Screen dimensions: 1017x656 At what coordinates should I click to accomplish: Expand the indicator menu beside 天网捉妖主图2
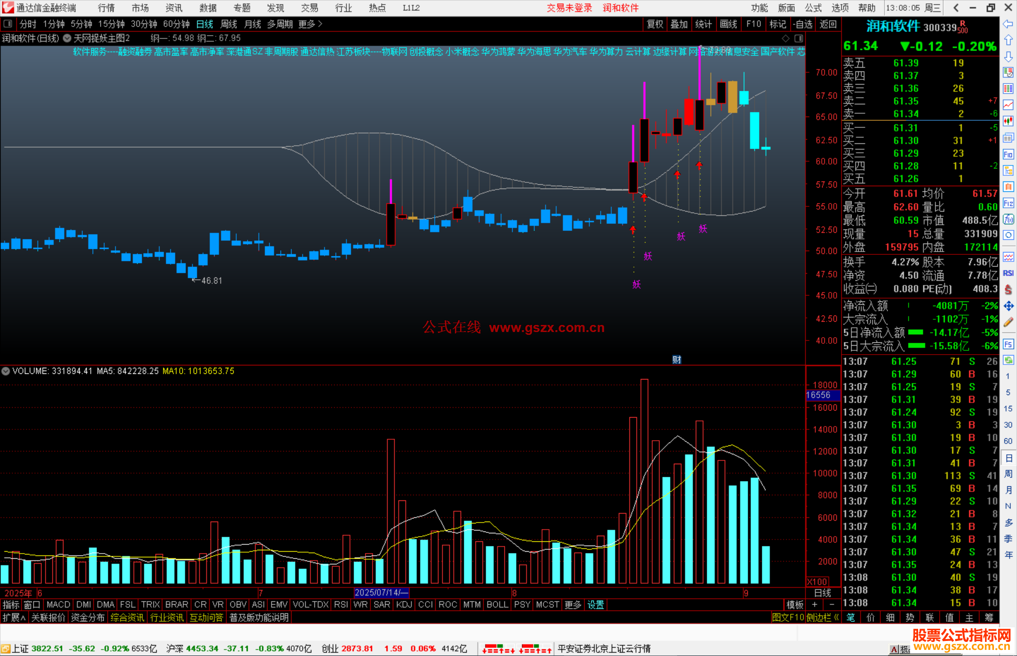pyautogui.click(x=67, y=38)
